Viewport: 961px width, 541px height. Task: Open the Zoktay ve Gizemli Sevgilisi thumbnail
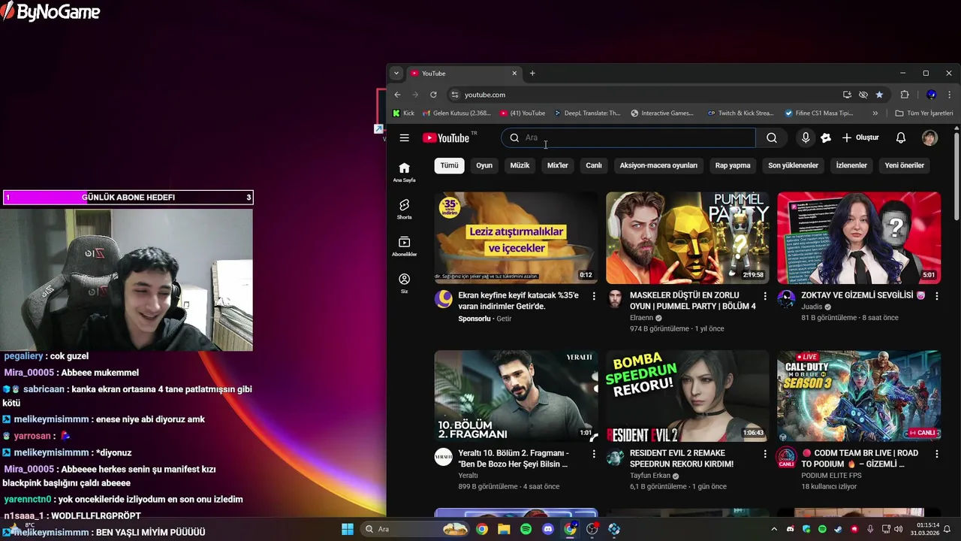pyautogui.click(x=859, y=237)
